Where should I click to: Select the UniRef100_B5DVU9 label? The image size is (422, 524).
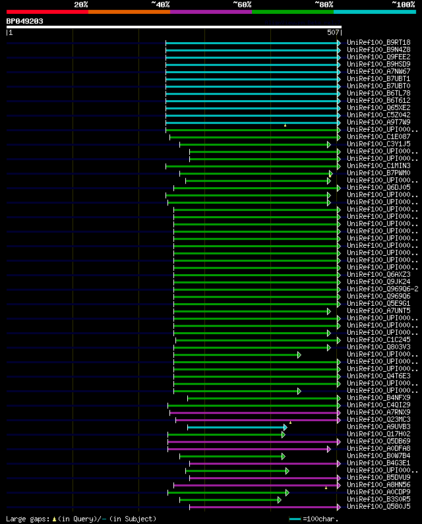pyautogui.click(x=378, y=478)
